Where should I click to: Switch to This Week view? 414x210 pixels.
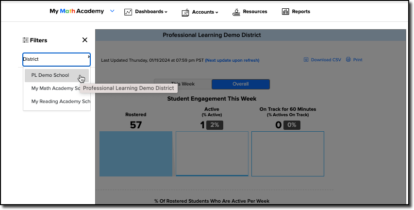(182, 84)
